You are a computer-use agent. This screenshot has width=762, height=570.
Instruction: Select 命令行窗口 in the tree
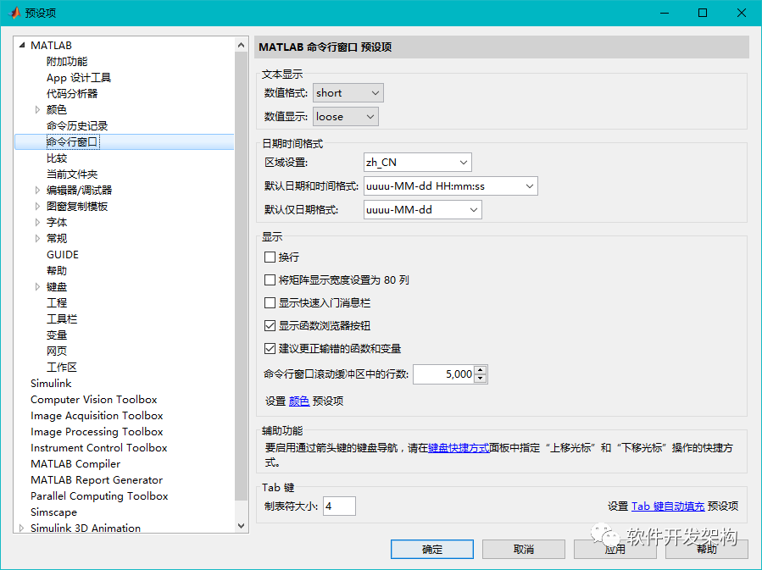73,141
